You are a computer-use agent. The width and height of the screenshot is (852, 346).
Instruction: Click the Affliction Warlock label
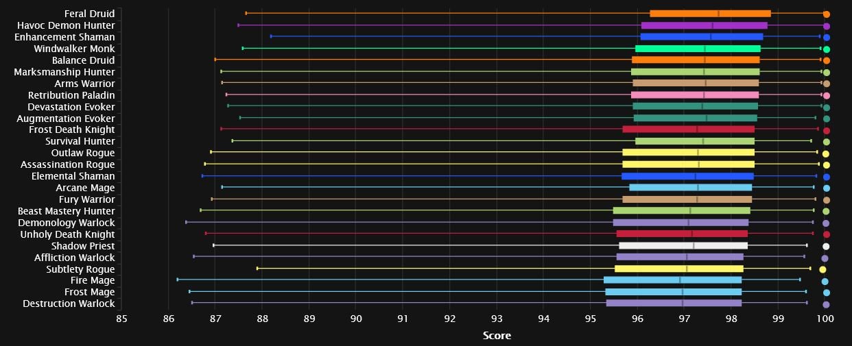(x=75, y=258)
